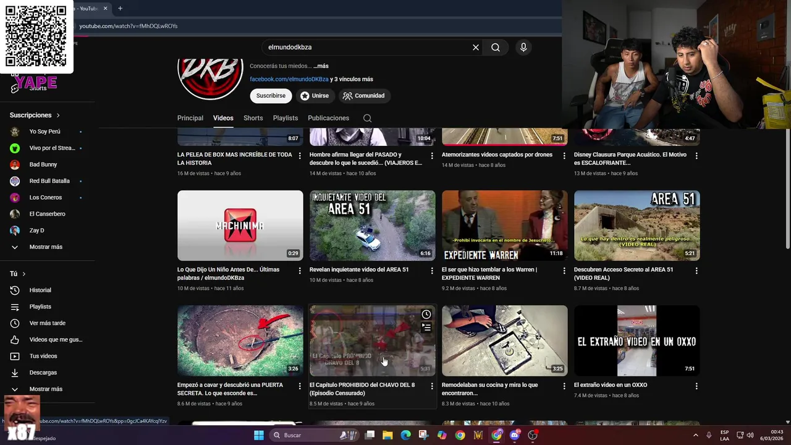791x445 pixels.
Task: Open OBS Studio from taskbar
Action: point(533,435)
